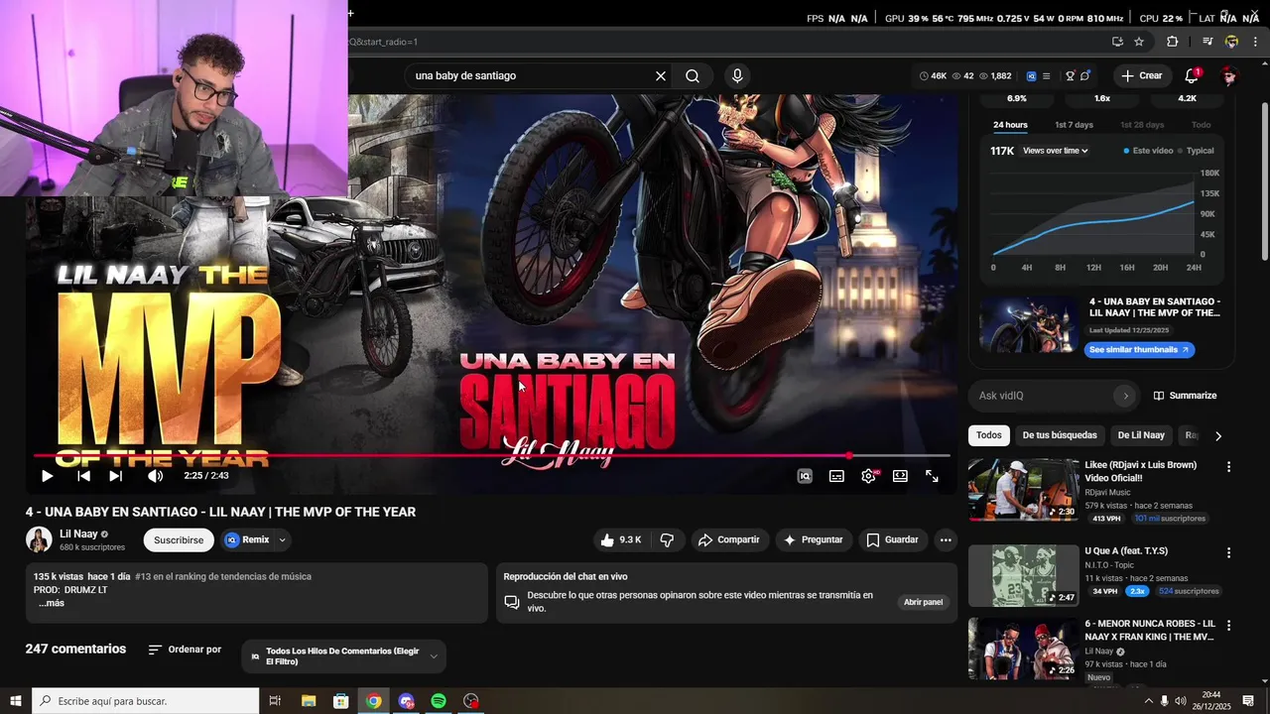Open the 'U Que A (feat. T.Y.S)' video
The height and width of the screenshot is (714, 1270).
tap(1023, 576)
